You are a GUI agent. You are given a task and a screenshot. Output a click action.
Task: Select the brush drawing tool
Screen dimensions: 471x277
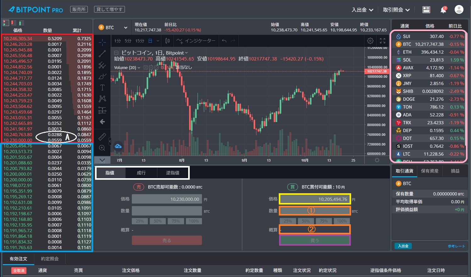pyautogui.click(x=102, y=76)
